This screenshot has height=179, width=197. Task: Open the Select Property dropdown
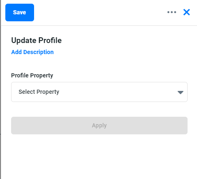(x=99, y=92)
